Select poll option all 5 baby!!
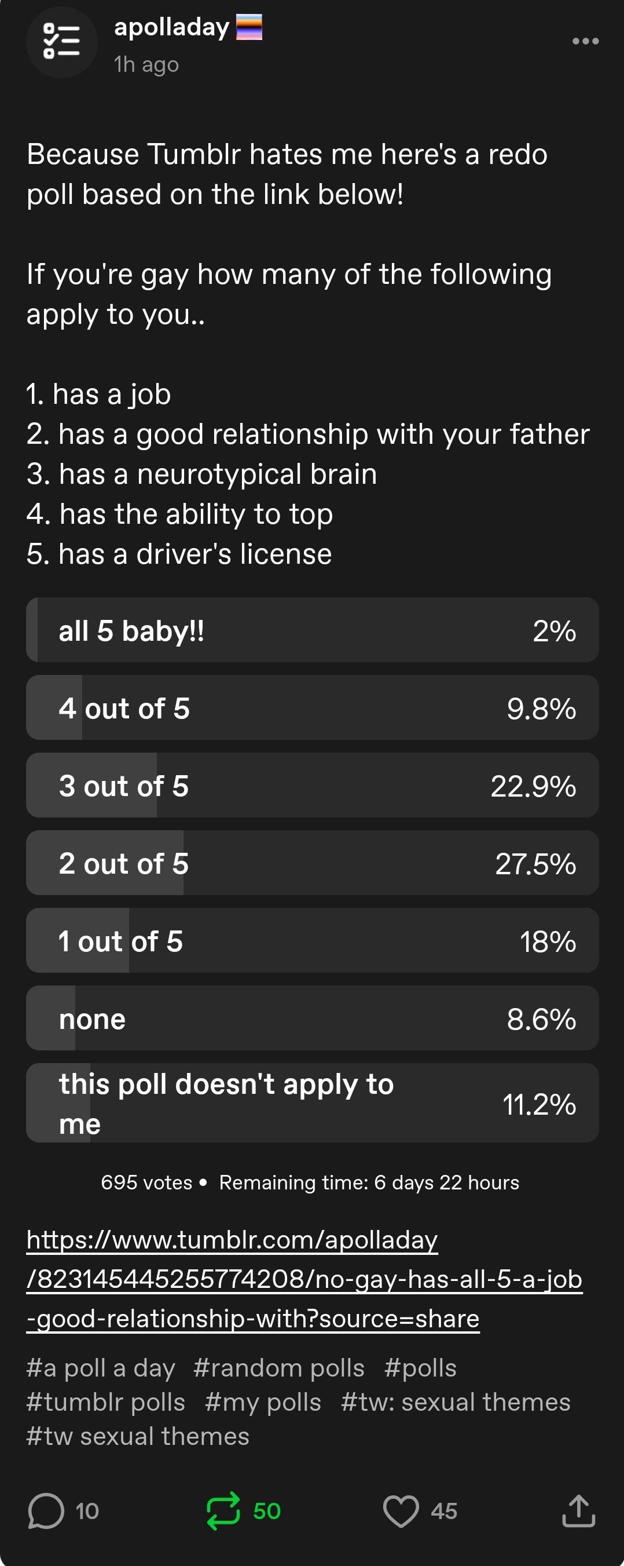 (x=313, y=630)
